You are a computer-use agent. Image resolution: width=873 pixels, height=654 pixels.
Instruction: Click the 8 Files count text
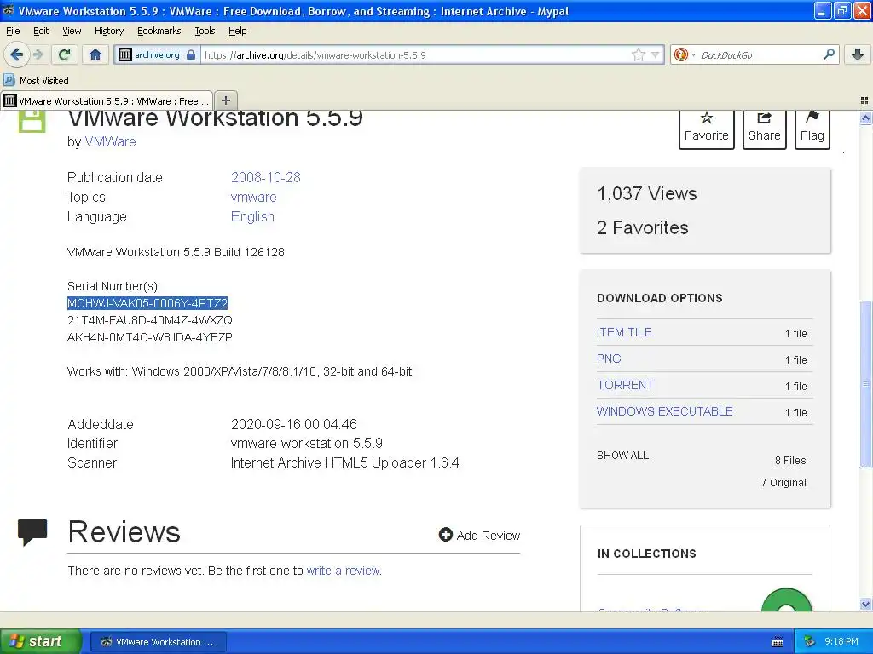(790, 460)
